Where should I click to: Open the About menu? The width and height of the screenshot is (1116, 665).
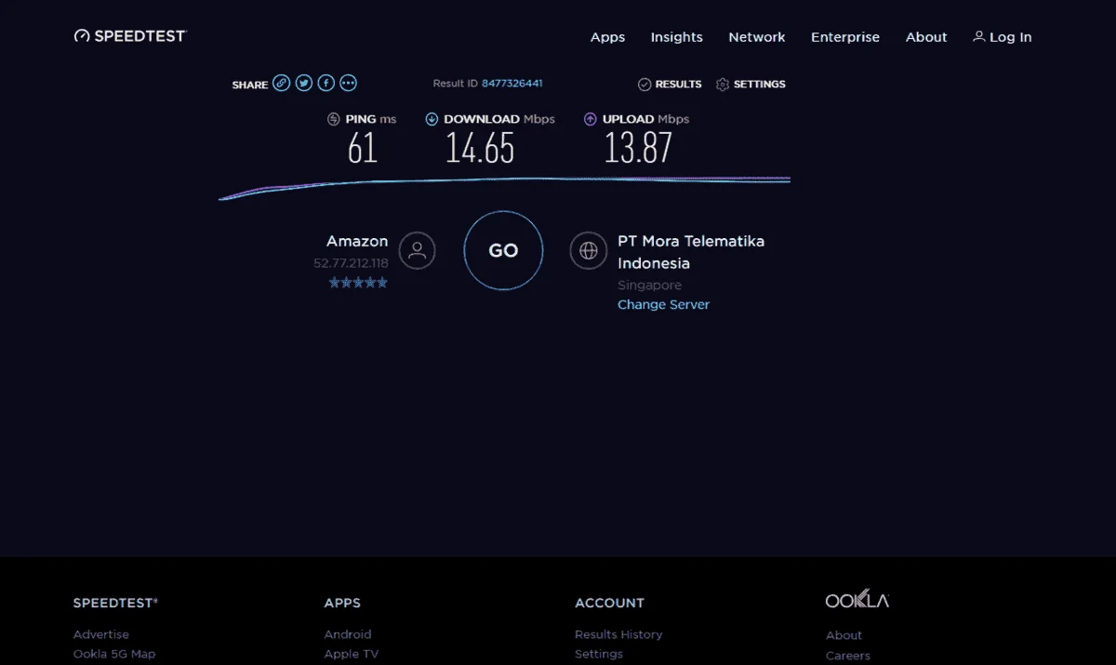tap(926, 37)
